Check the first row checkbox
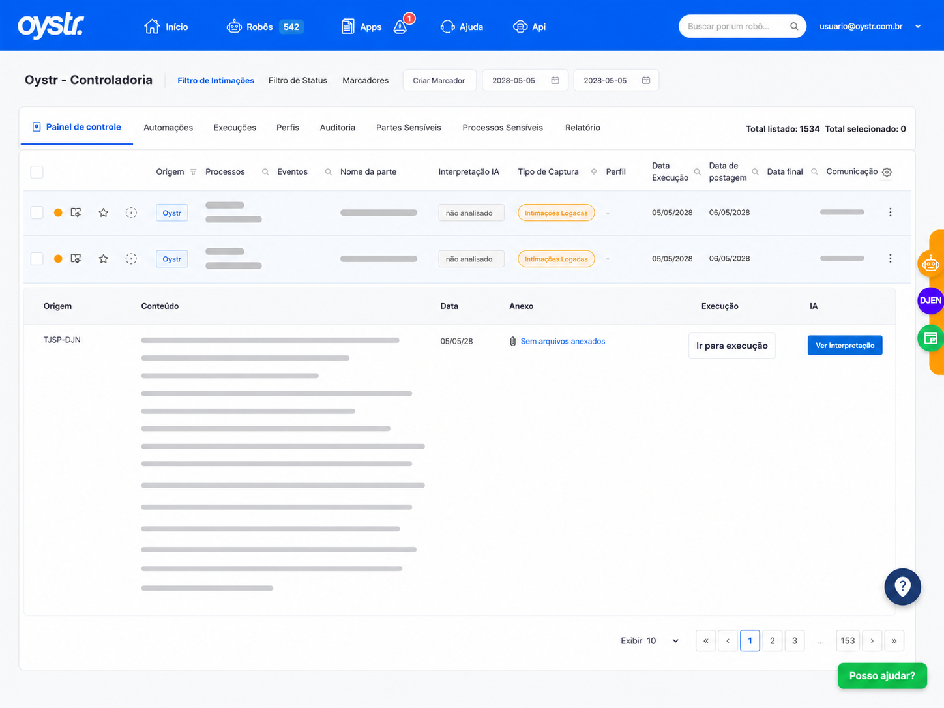 (x=37, y=213)
